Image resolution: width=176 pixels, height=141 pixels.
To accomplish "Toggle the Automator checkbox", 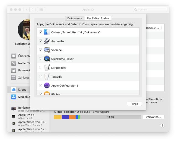I will [x=41, y=41].
